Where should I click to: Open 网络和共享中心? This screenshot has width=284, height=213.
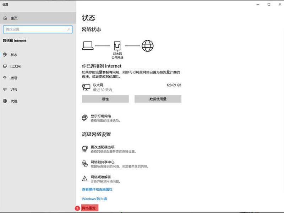coord(103,162)
